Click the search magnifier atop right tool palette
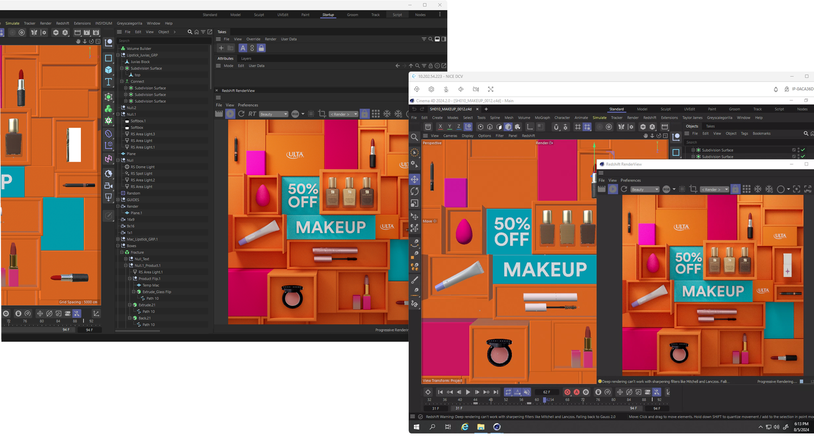Image resolution: width=814 pixels, height=440 pixels. [x=415, y=137]
